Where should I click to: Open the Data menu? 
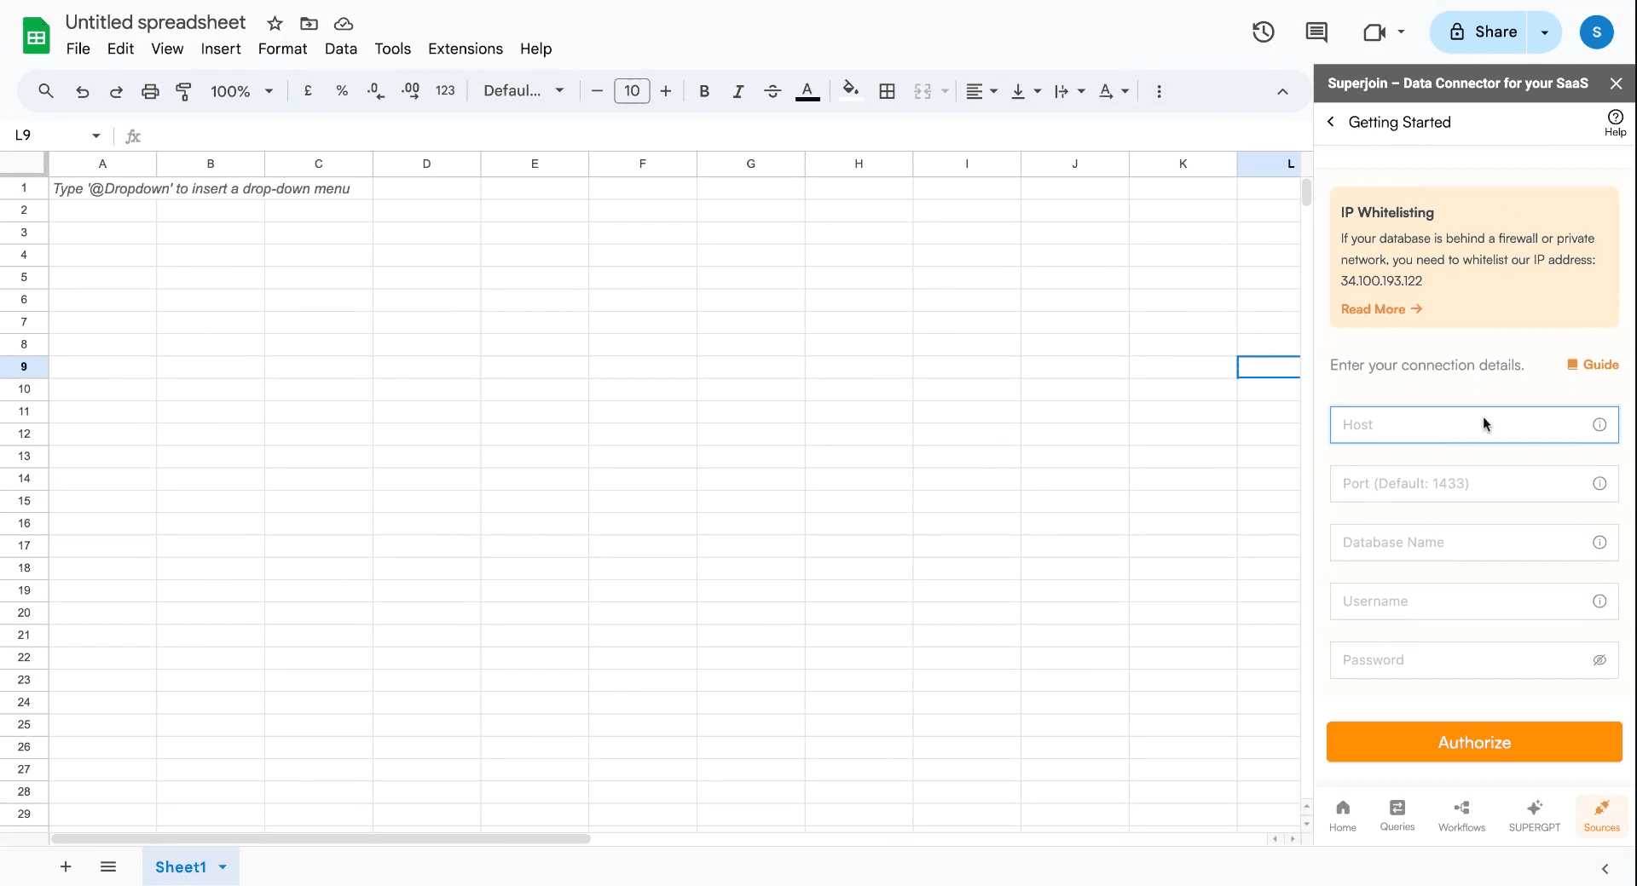341,49
